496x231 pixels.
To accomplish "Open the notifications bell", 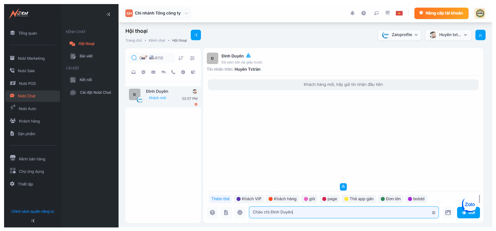I will coord(352,13).
